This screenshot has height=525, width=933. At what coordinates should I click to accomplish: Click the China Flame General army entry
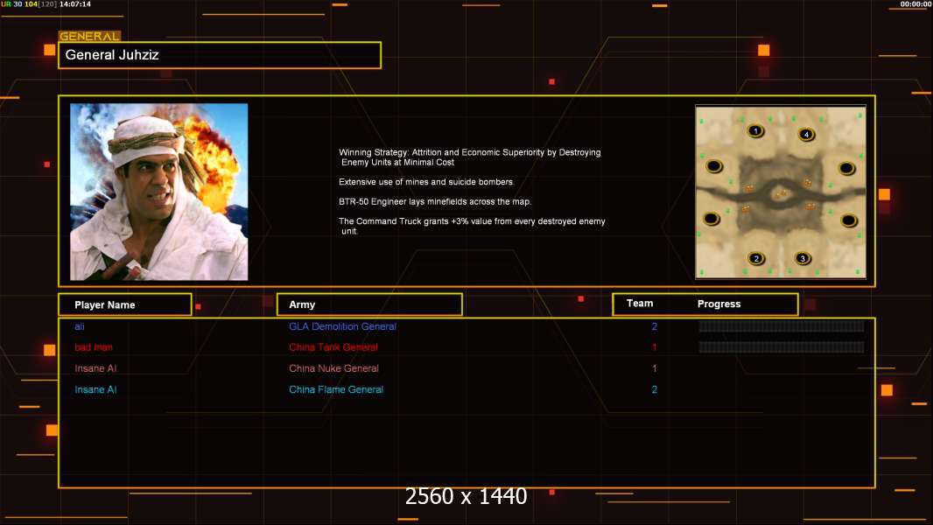point(336,389)
